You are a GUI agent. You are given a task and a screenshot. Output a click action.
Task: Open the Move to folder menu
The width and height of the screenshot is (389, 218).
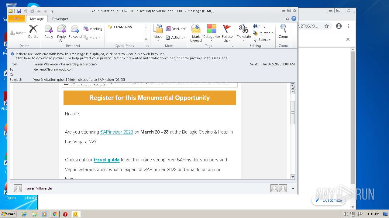(158, 33)
